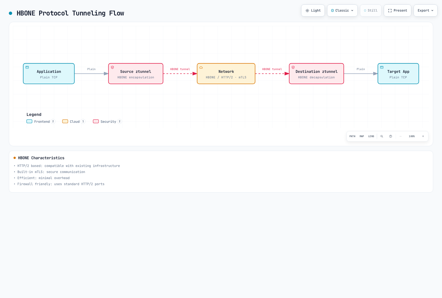
Task: Click the fullscreen icon in Present button
Action: point(390,10)
